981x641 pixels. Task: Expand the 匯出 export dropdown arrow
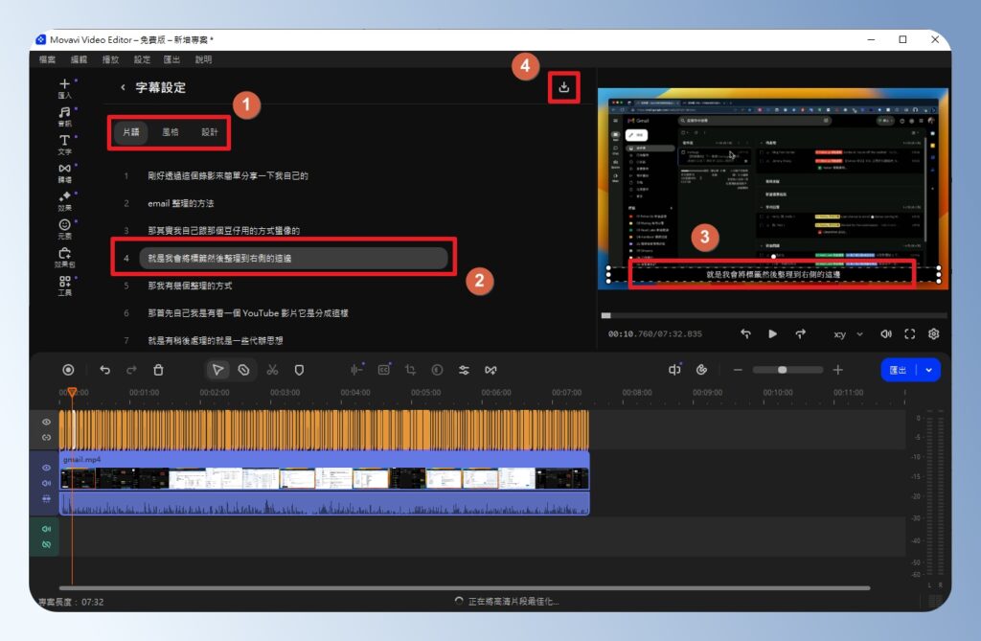(928, 370)
